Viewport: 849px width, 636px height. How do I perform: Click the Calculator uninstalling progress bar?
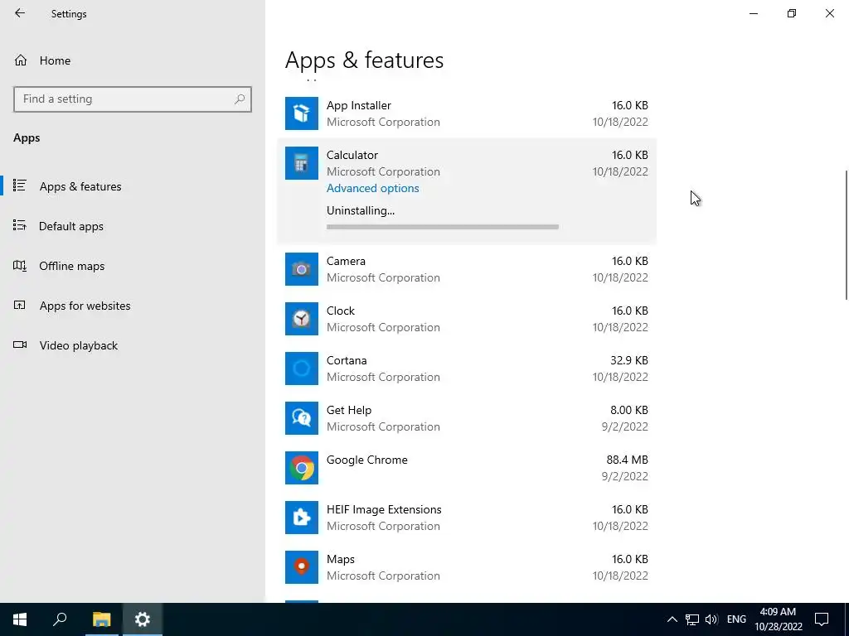coord(443,227)
